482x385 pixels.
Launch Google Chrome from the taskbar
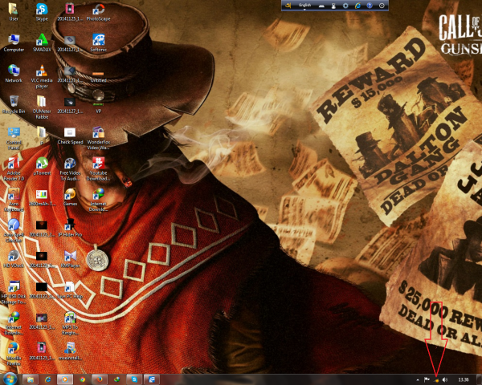[83, 379]
